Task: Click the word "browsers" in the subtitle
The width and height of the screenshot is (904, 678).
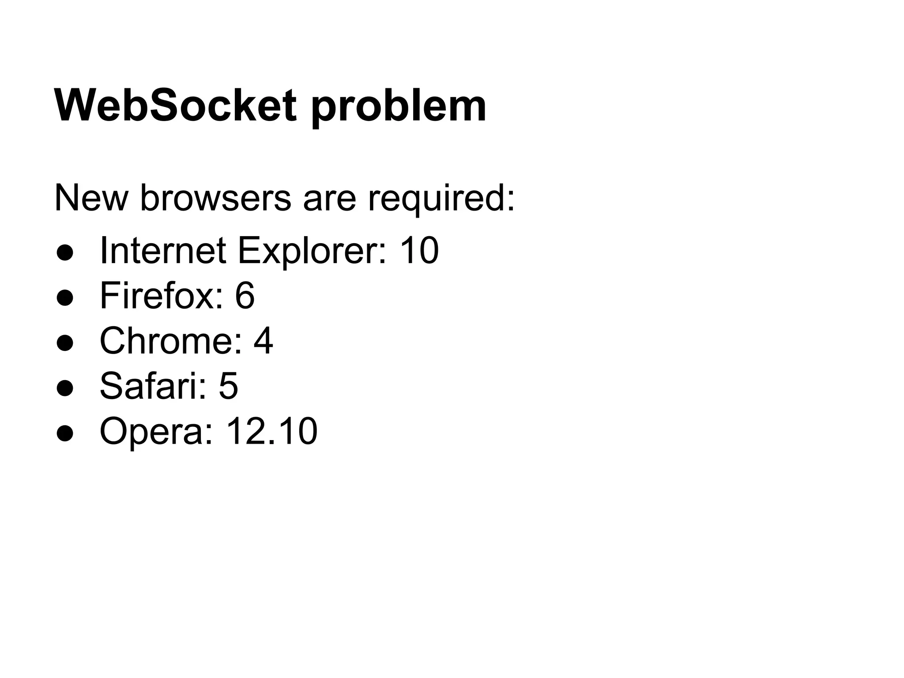Action: point(216,198)
